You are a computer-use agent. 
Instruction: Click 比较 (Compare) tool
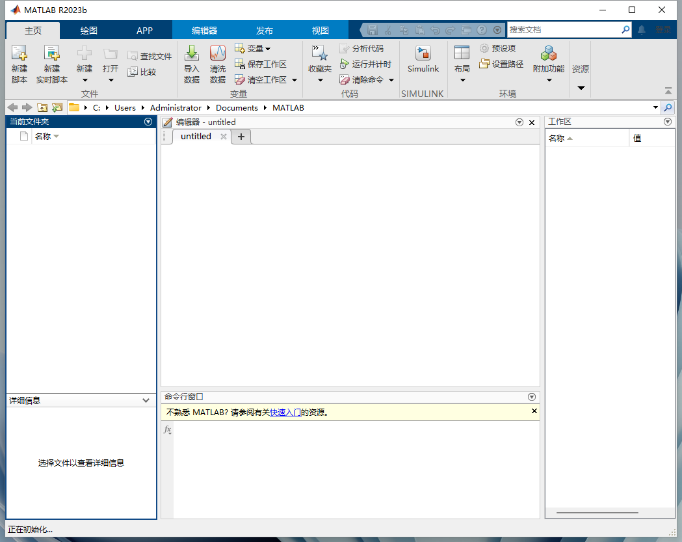(142, 72)
